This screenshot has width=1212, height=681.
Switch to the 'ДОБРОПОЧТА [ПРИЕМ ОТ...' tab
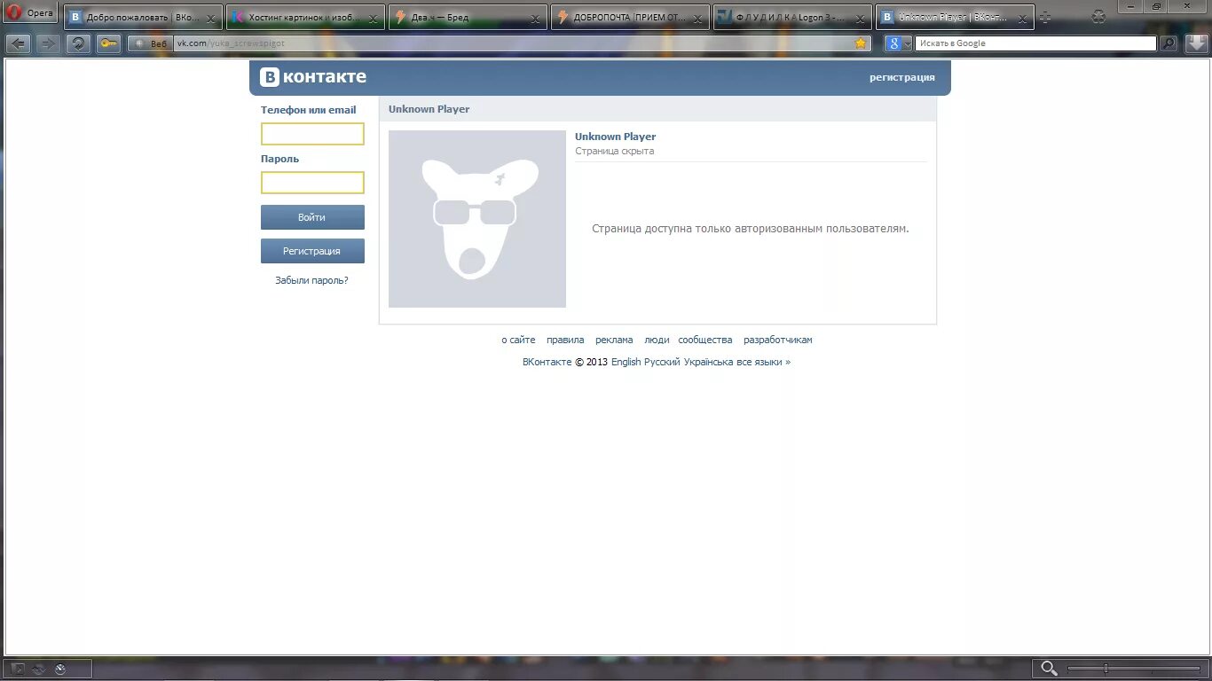(630, 17)
